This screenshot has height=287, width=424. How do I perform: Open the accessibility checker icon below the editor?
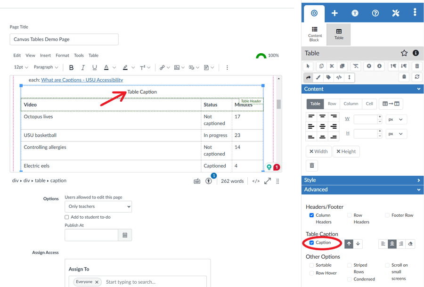tap(209, 181)
